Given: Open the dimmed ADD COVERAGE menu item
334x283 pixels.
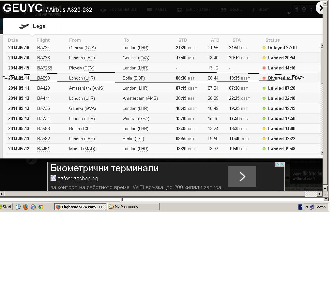Looking at the screenshot, I should click(x=123, y=9).
